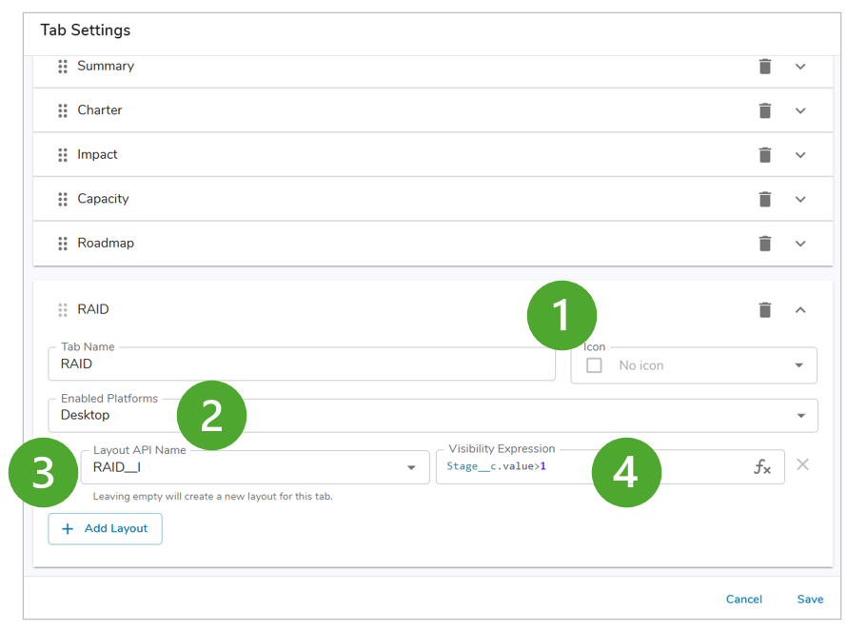Remove the Capacity tab via trash icon
The width and height of the screenshot is (848, 630).
tap(764, 199)
